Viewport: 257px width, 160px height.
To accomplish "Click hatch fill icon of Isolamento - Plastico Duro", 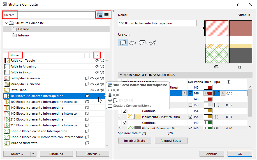I will (x=131, y=117).
